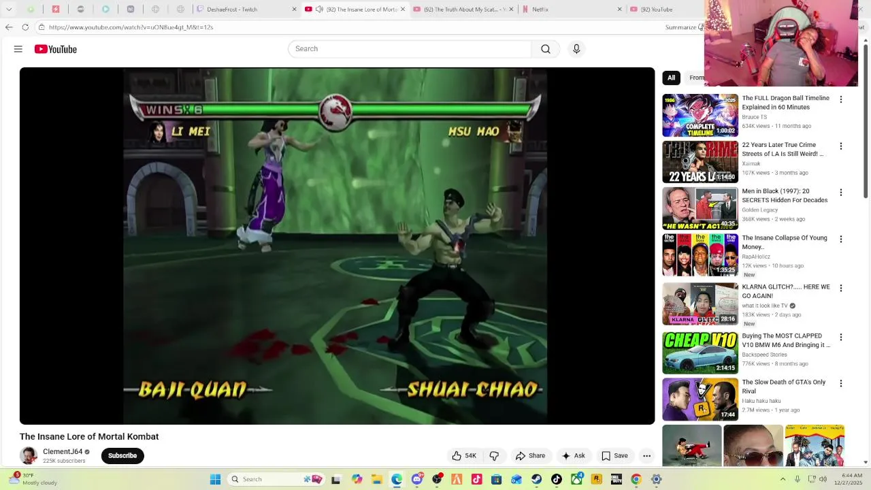The width and height of the screenshot is (871, 490).
Task: Open Buying The MOST CLAPPED V10 BMW video
Action: (x=786, y=340)
